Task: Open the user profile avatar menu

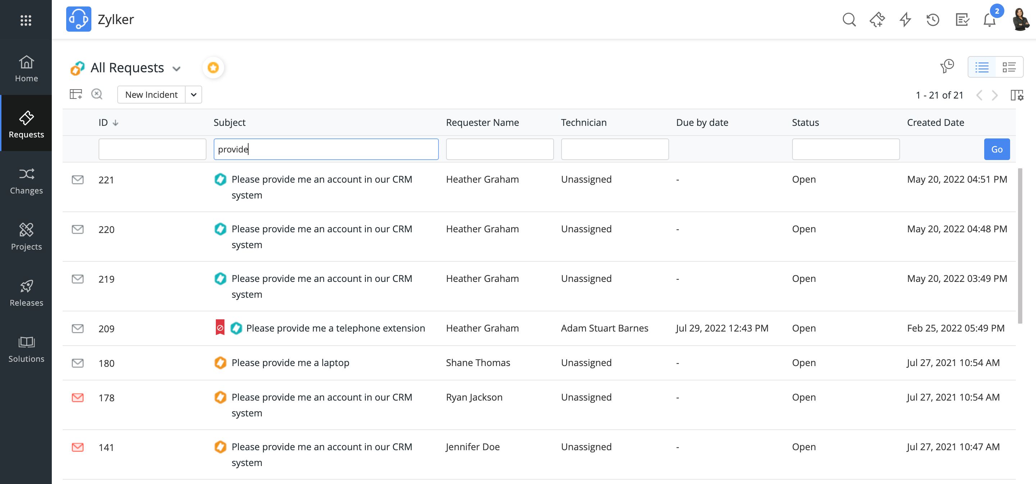Action: point(1020,19)
